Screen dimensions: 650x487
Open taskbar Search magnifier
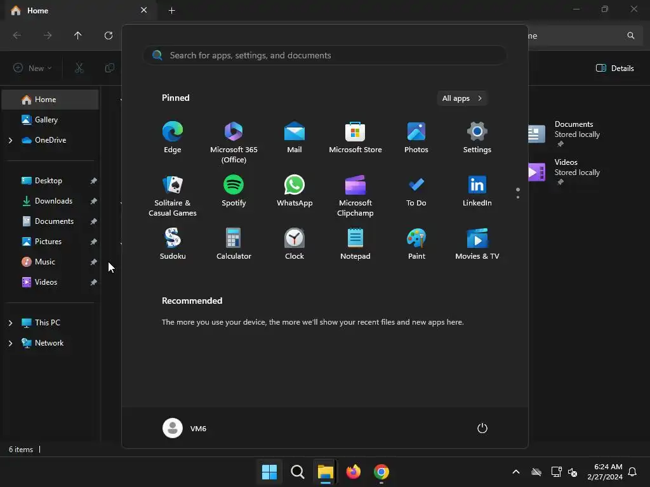[x=297, y=472]
